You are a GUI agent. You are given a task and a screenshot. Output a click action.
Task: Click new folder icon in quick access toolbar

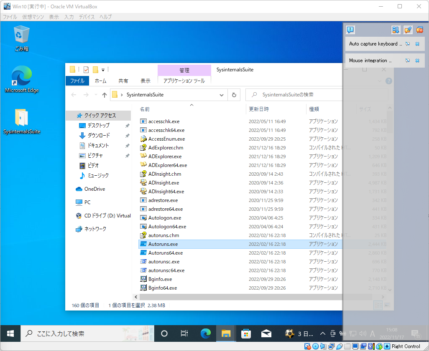click(x=95, y=70)
